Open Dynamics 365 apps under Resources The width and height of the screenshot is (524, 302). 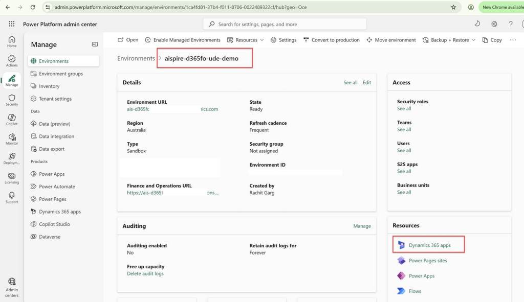point(429,245)
